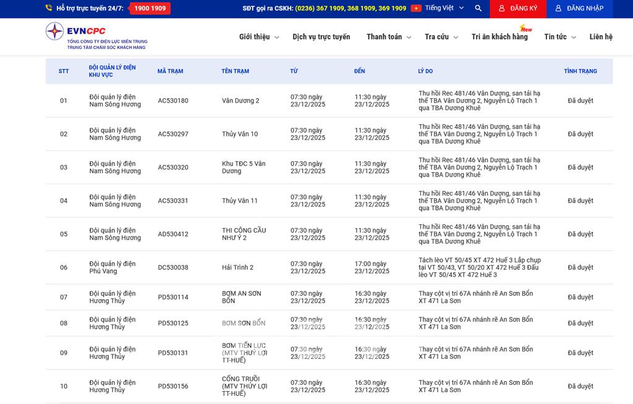633x404 pixels.
Task: Click the red 1900 1909 hotline badge
Action: [150, 9]
